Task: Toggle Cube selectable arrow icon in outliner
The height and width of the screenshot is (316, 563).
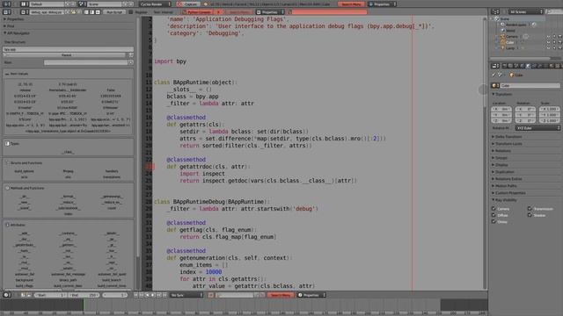Action: coord(554,42)
